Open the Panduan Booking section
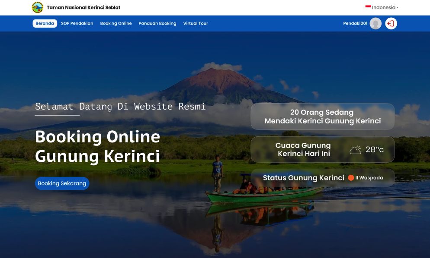Viewport: 430px width, 258px height. (x=157, y=23)
